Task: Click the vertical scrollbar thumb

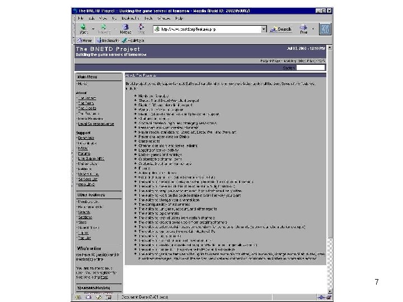Action: pyautogui.click(x=330, y=144)
